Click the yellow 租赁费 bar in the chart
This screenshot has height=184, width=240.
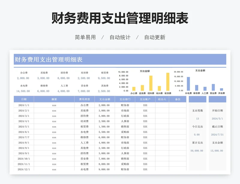pyautogui.click(x=168, y=82)
